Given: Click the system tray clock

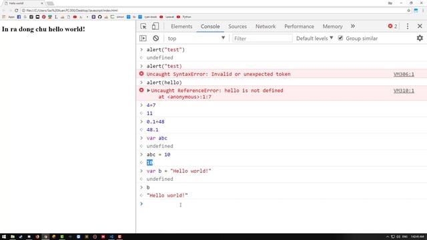Looking at the screenshot, I should 417,237.
